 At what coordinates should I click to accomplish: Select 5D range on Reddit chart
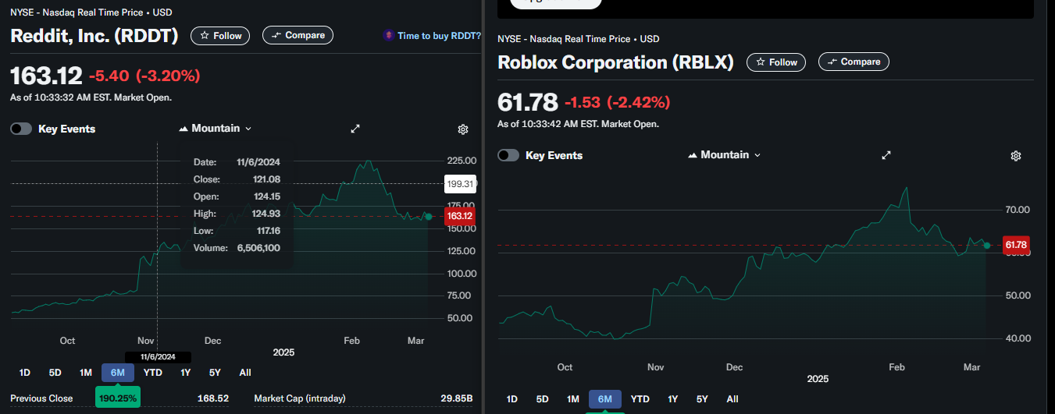55,372
